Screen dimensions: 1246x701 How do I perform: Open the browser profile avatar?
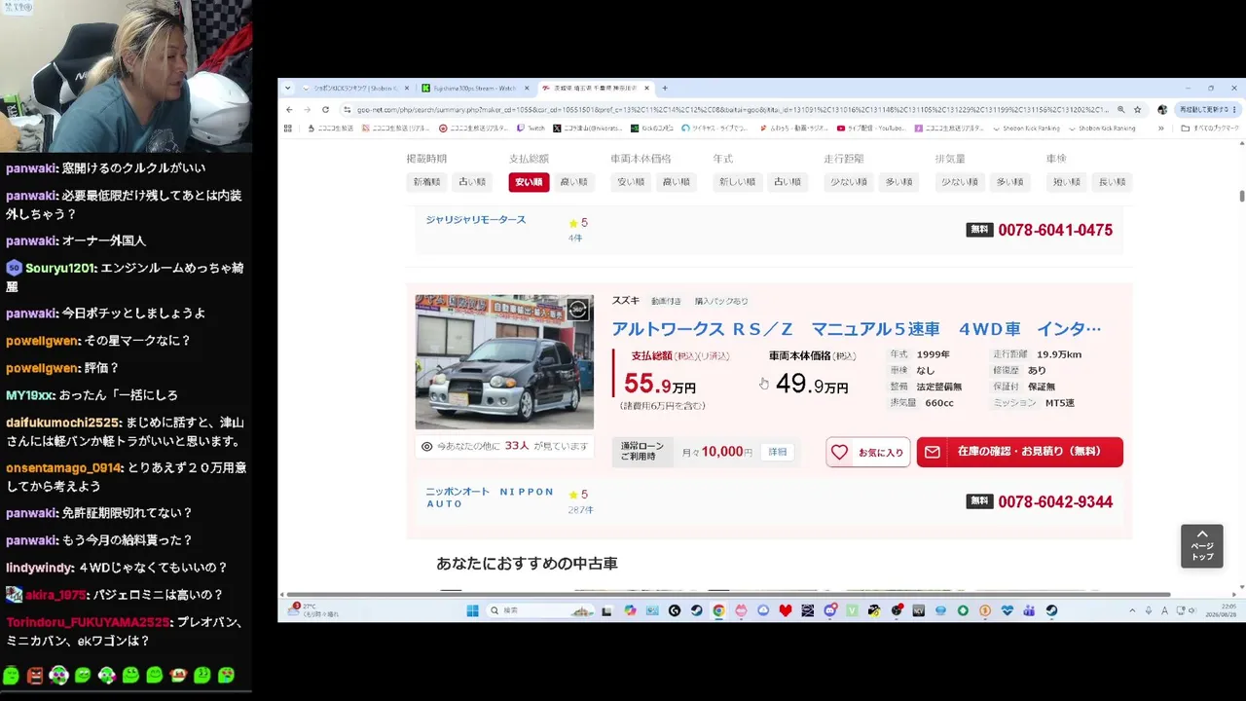[1161, 110]
